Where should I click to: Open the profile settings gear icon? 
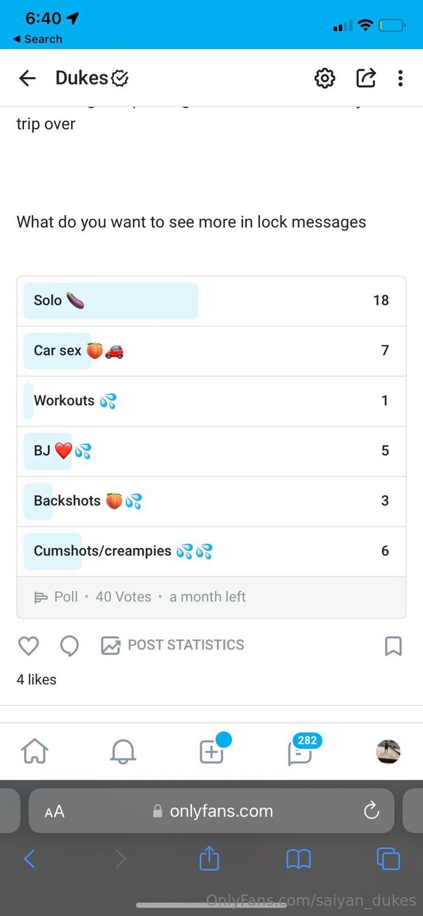325,78
